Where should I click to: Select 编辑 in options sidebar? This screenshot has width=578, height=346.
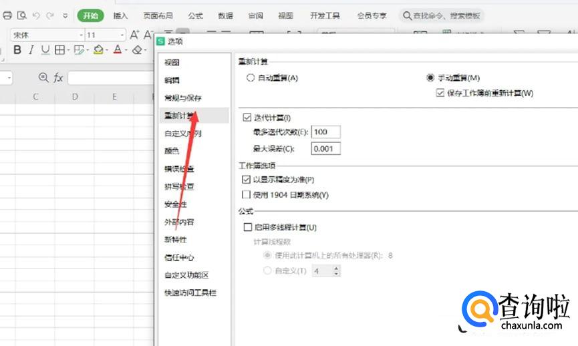point(172,80)
